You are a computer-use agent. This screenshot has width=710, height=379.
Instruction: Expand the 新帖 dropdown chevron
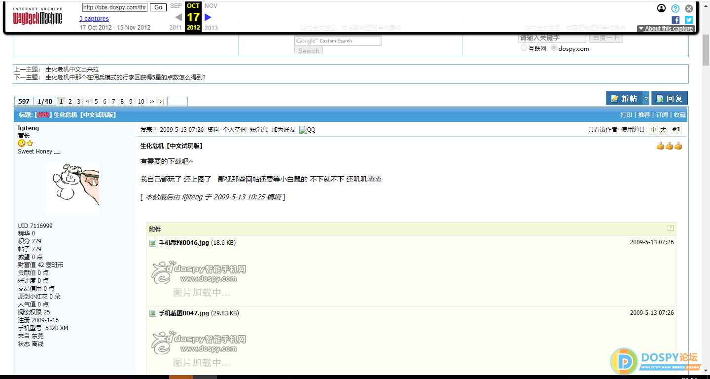646,98
